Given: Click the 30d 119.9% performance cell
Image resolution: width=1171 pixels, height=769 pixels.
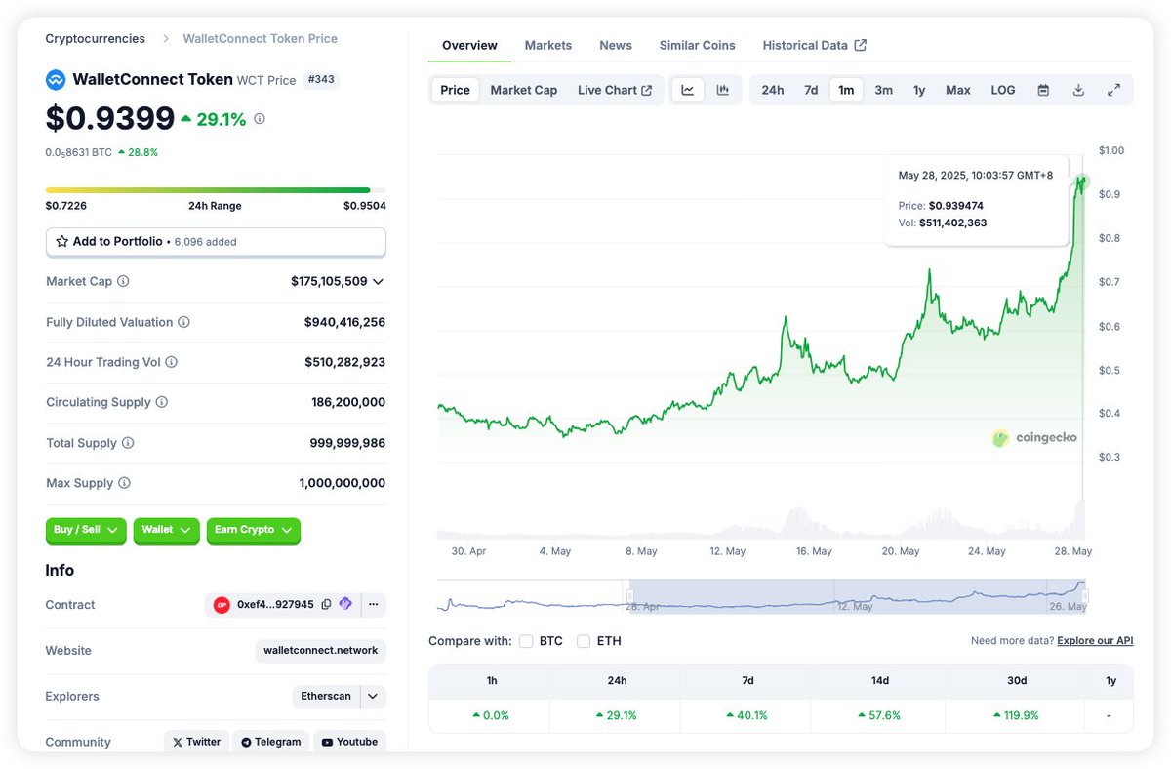Looking at the screenshot, I should pos(1015,715).
